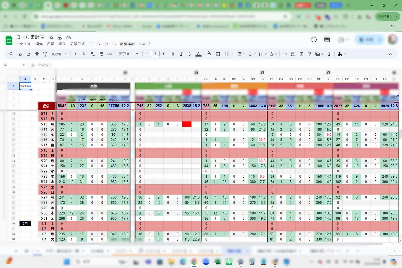Open the borders tool
This screenshot has height=268, width=402.
218,54
